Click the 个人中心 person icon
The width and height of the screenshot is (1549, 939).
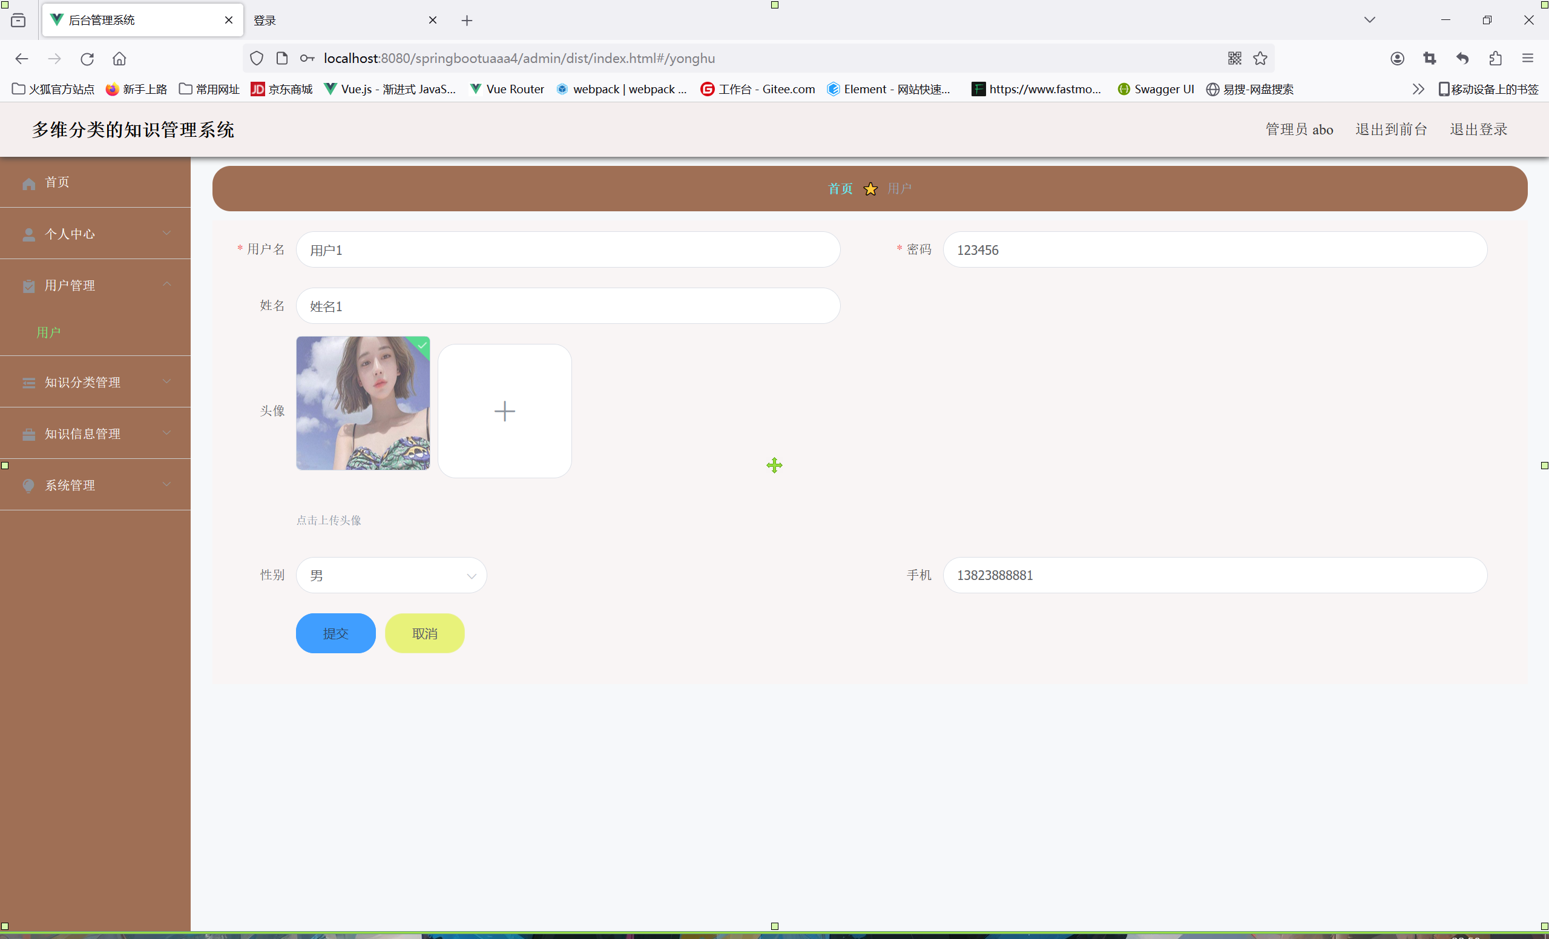pos(29,234)
